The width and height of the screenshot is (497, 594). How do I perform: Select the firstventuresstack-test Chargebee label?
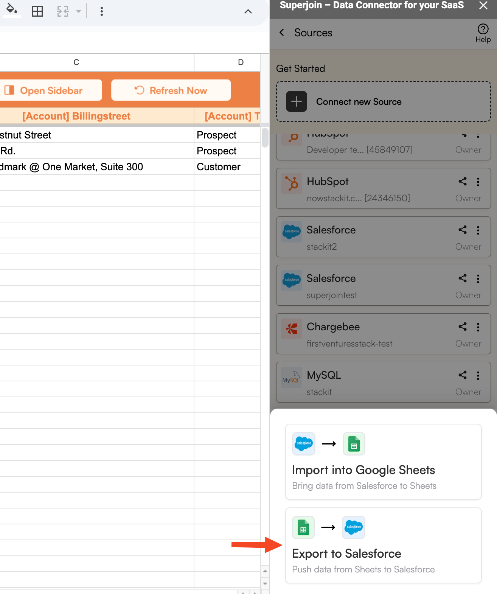tap(349, 344)
